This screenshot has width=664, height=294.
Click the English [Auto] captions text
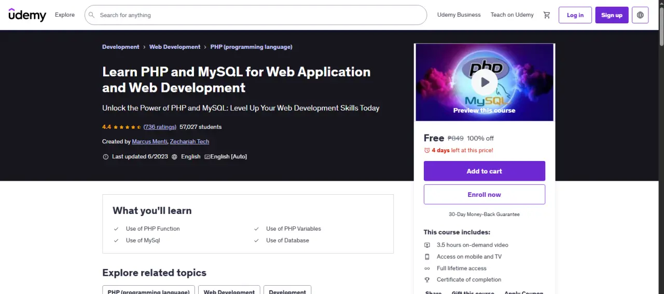click(229, 156)
